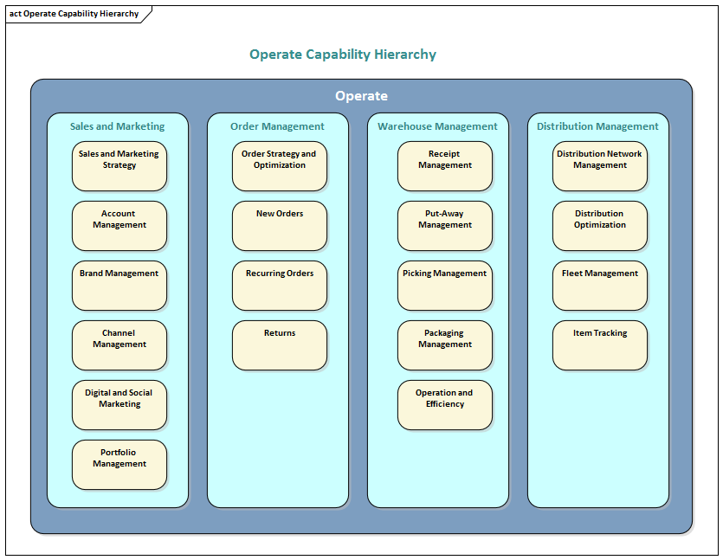
Task: Click the Put-Away Management box
Action: coord(445,226)
